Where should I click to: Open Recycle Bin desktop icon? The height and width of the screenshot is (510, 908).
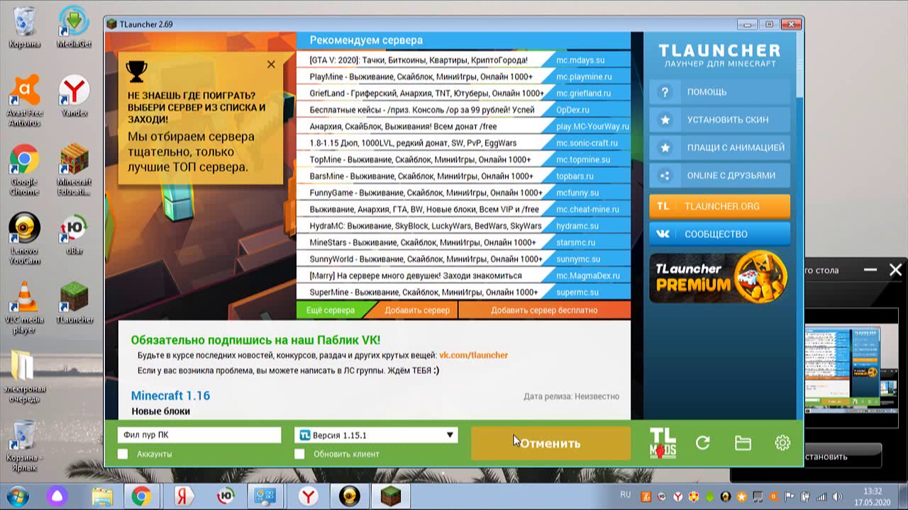coord(24,27)
